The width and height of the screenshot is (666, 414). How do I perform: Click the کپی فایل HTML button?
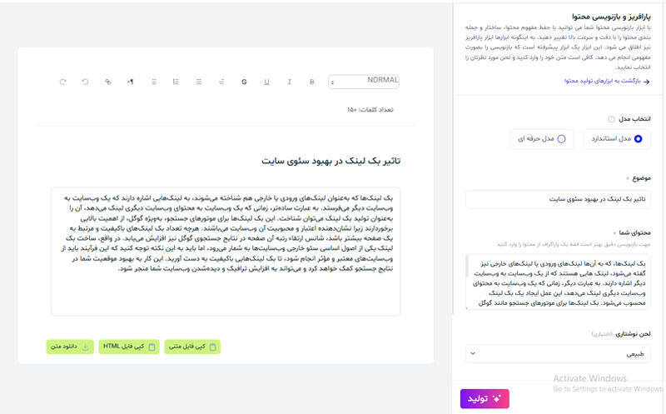pyautogui.click(x=129, y=347)
